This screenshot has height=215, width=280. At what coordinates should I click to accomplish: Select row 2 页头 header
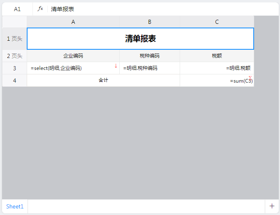coord(14,56)
